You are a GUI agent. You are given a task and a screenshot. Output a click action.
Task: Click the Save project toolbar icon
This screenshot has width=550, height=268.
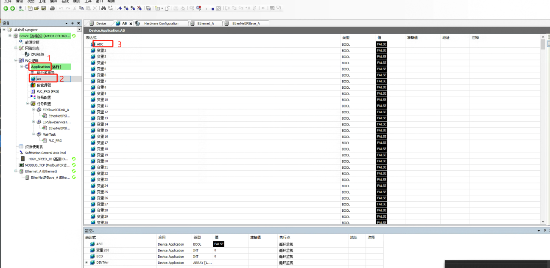(43, 8)
